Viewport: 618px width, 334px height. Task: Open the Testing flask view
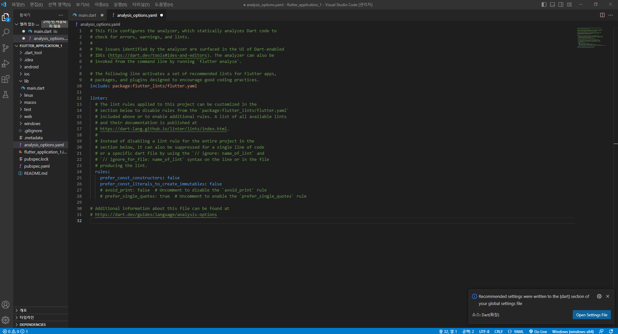point(6,94)
